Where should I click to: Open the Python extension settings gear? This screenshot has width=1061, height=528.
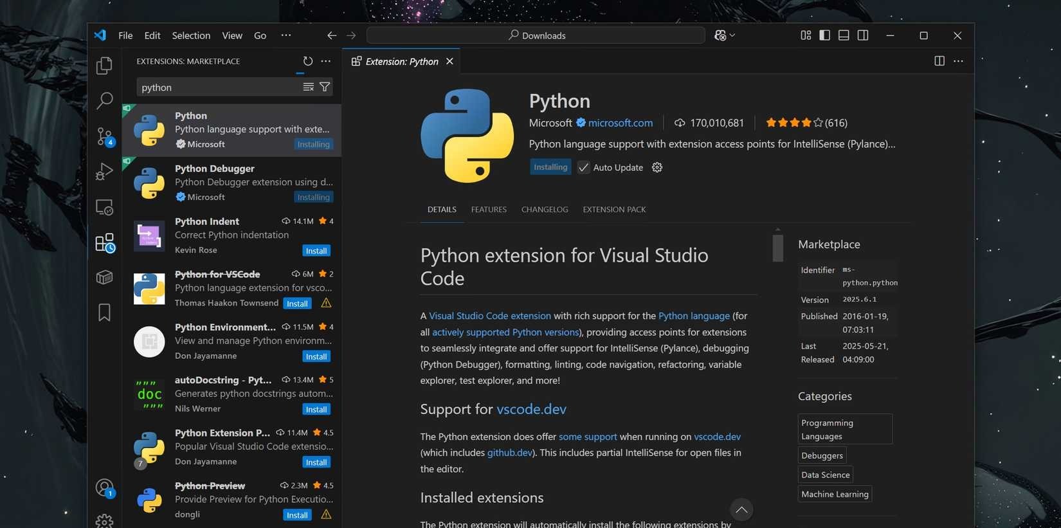(657, 167)
